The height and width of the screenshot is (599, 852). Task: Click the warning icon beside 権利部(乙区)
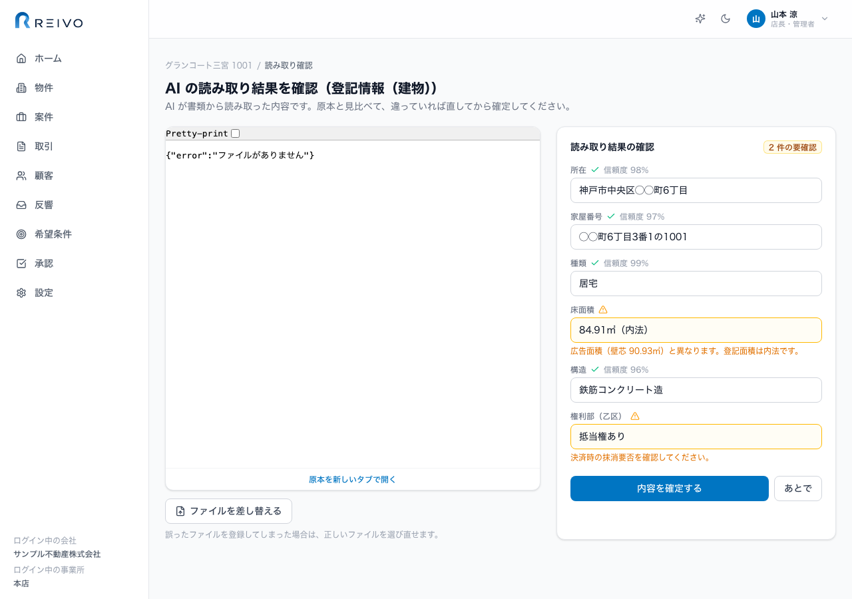[635, 416]
